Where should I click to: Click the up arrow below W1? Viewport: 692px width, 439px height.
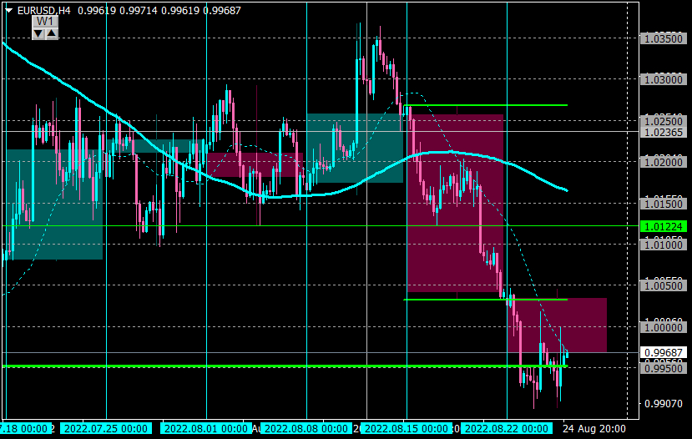[x=52, y=33]
